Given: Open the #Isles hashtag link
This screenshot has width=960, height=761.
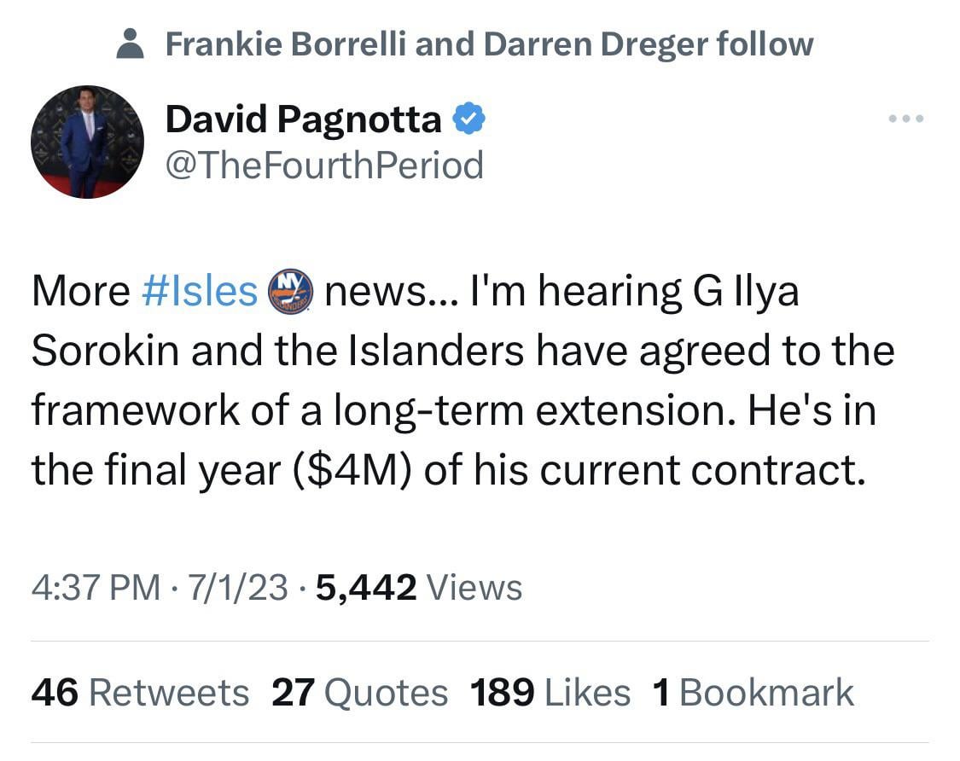Looking at the screenshot, I should (x=198, y=292).
